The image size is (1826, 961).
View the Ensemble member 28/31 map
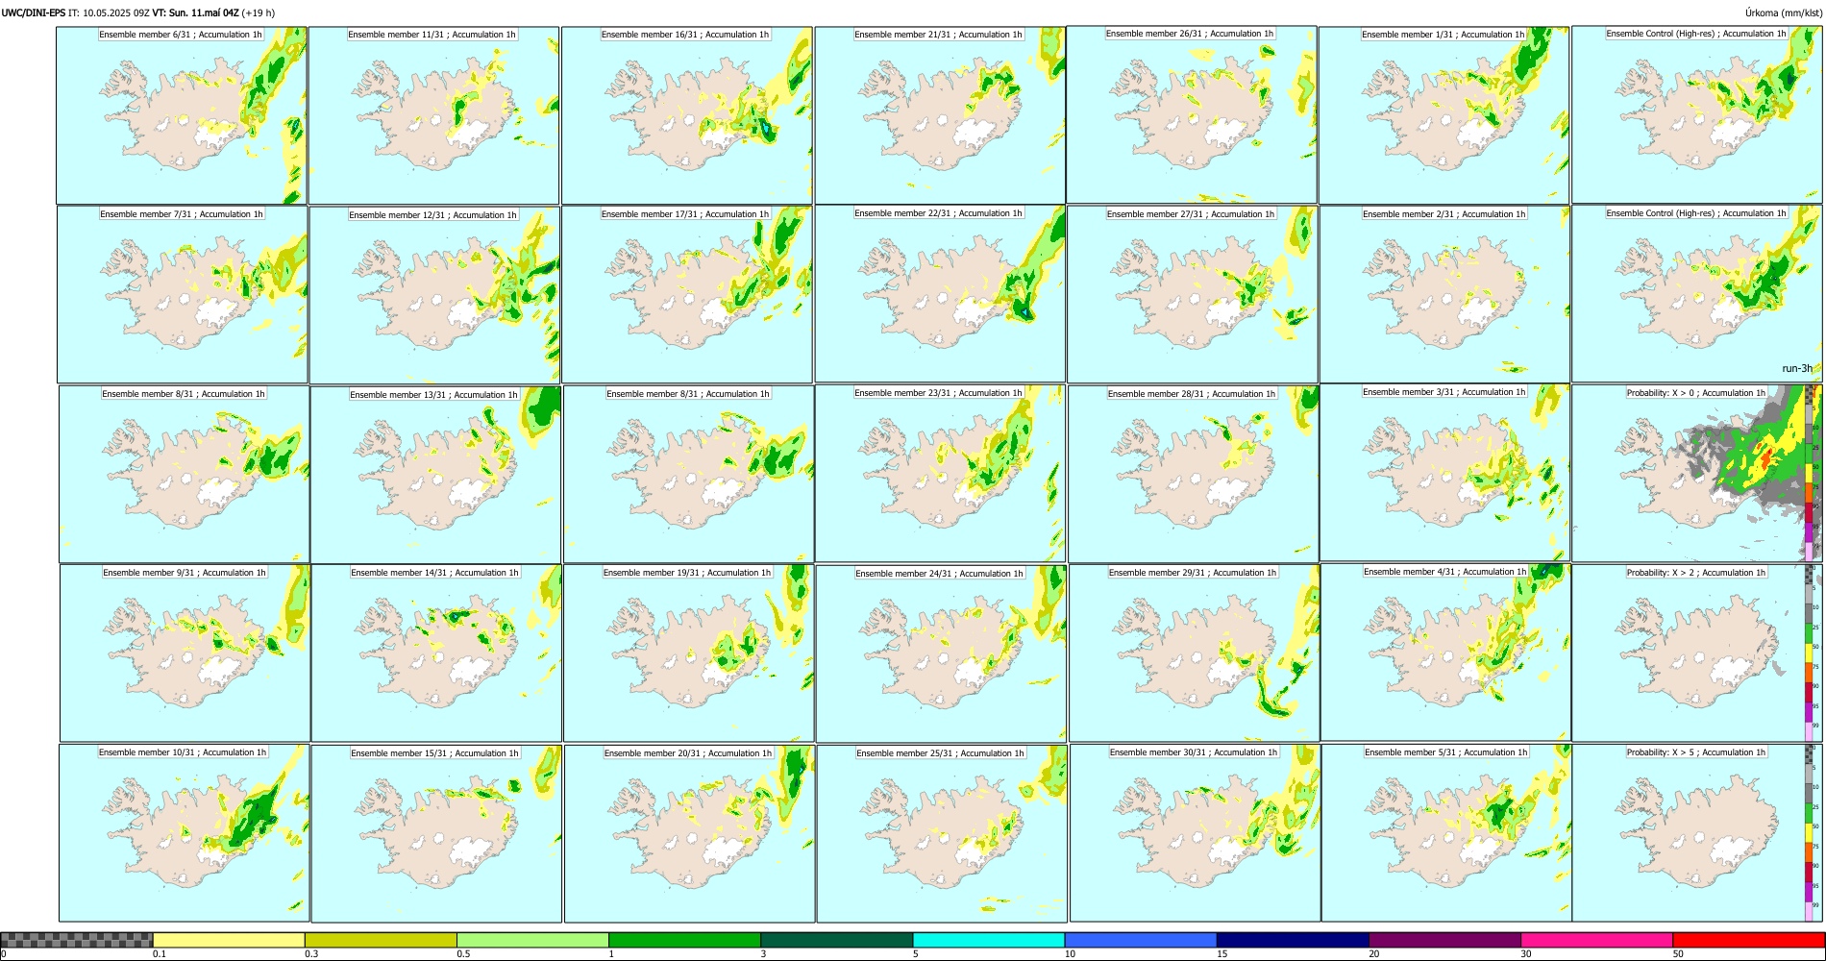[x=1194, y=475]
